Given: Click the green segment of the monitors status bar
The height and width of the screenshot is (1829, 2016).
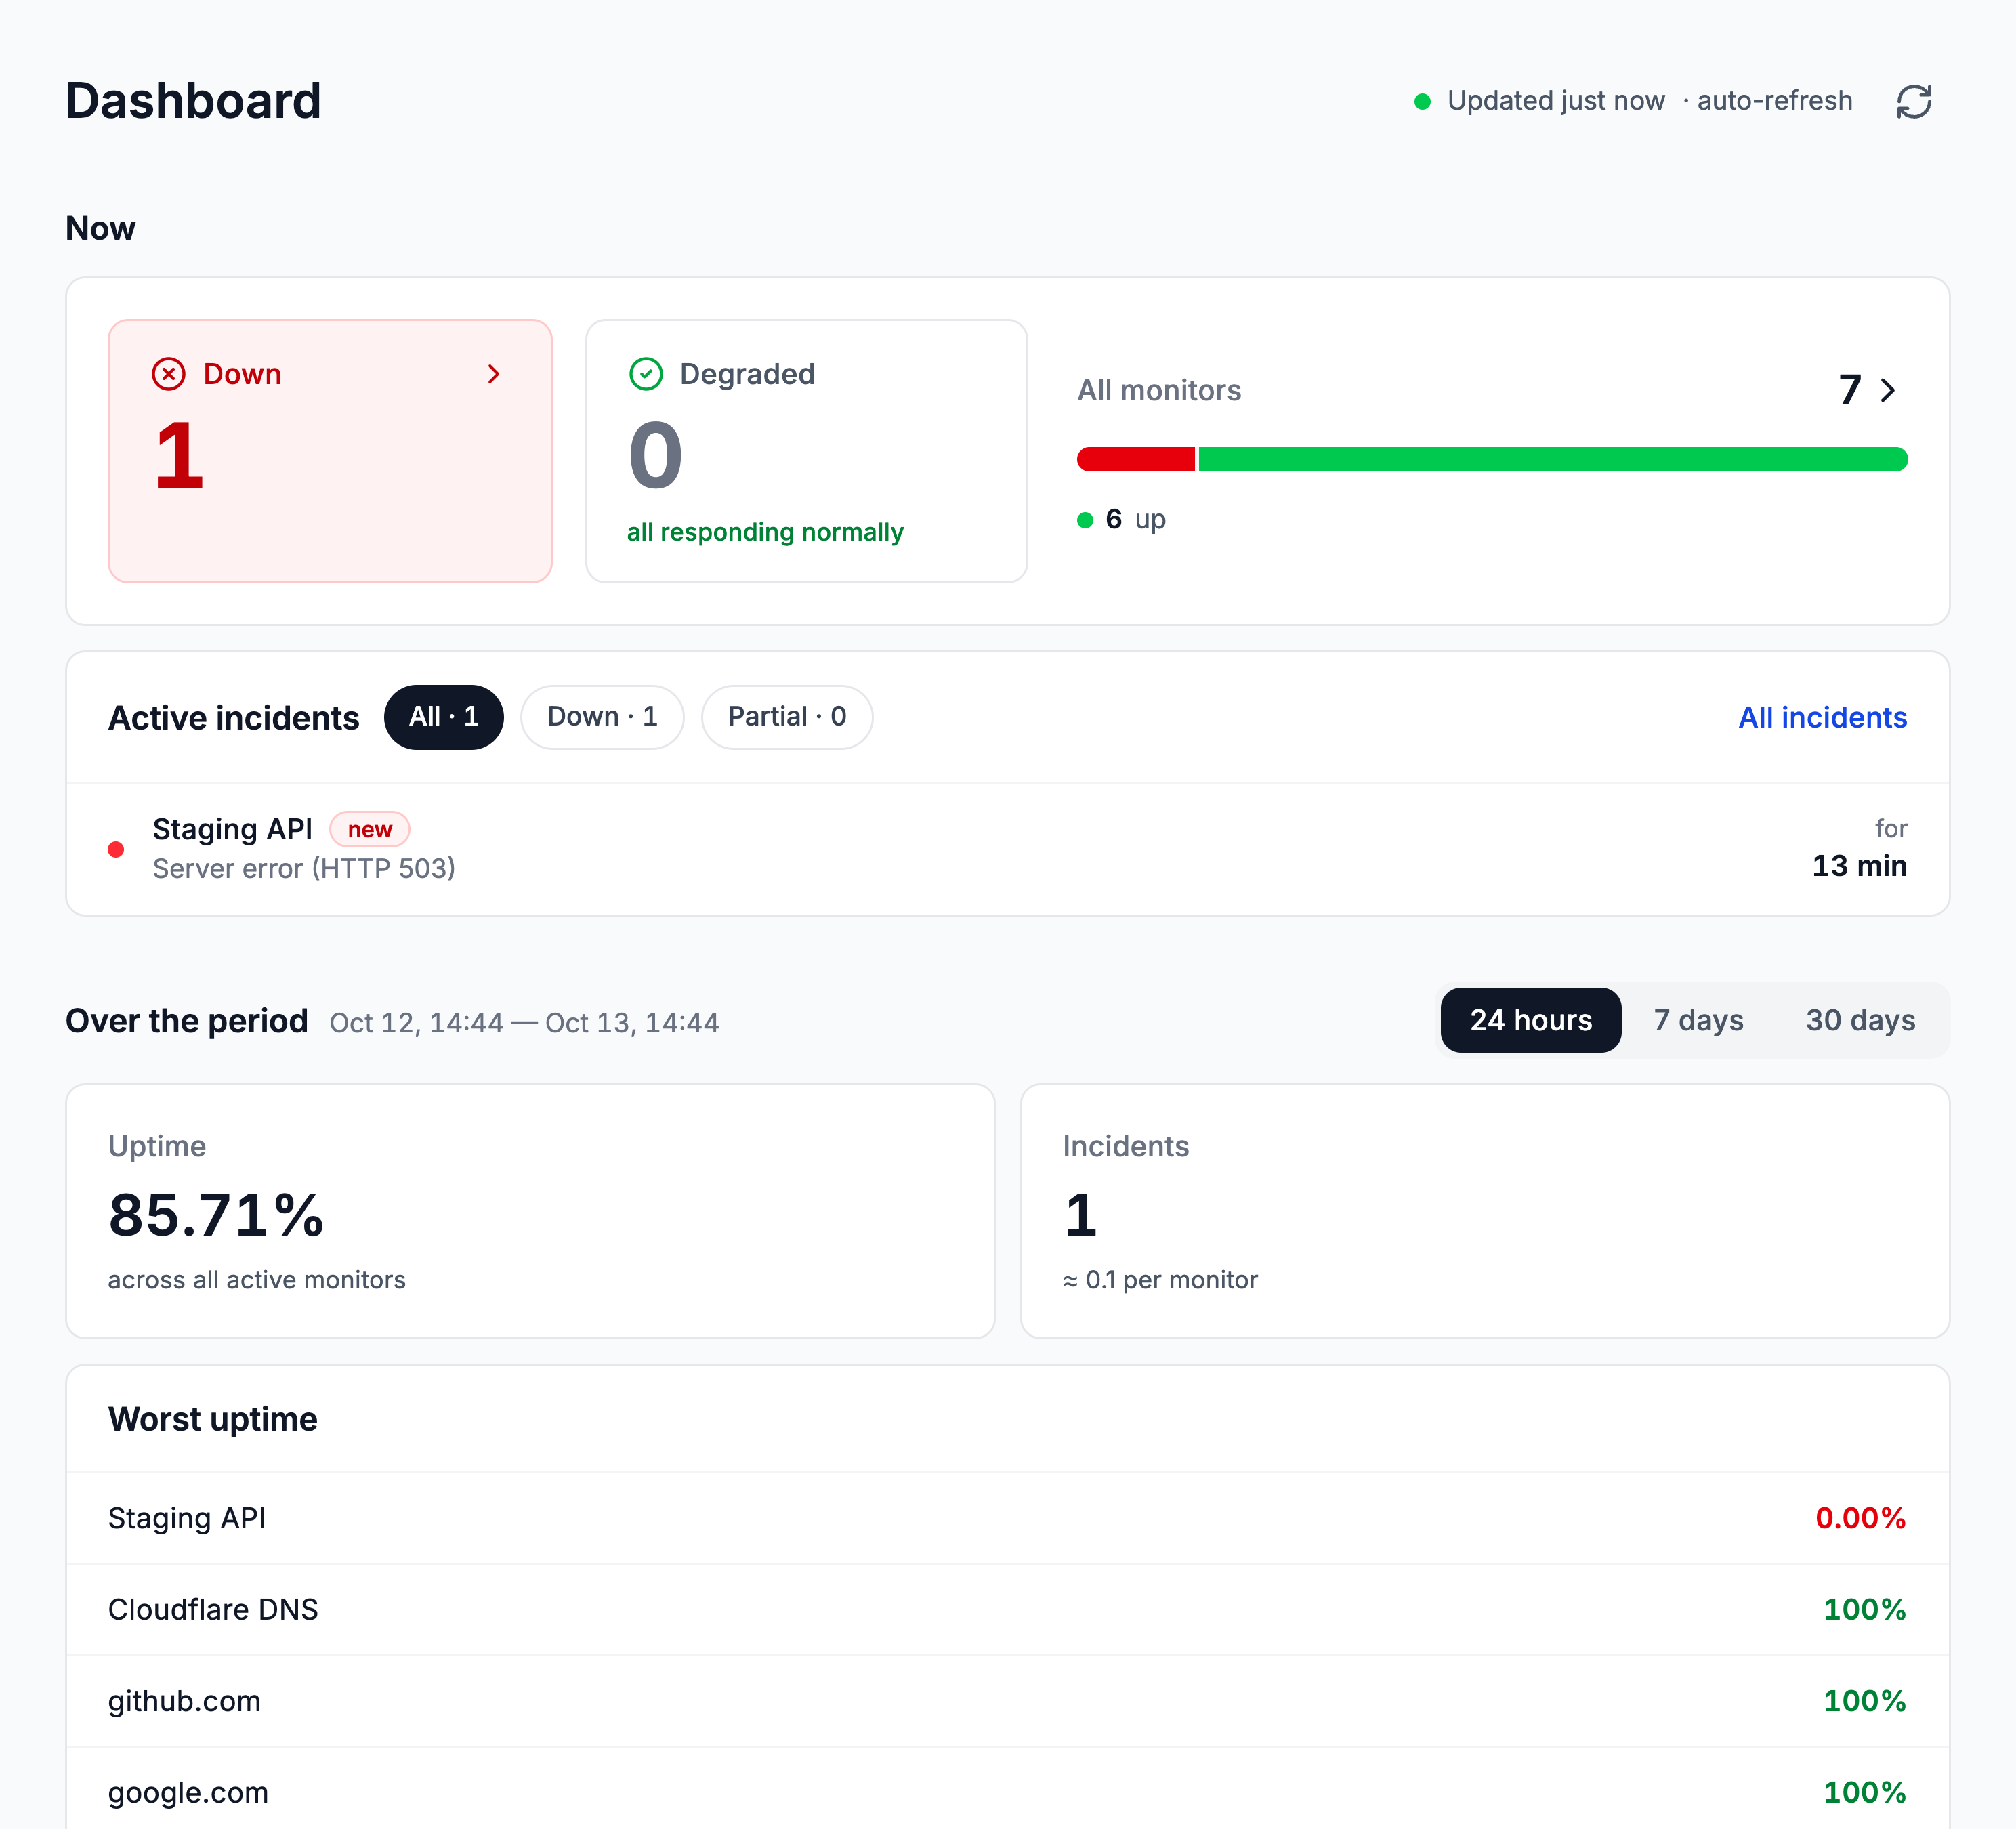Looking at the screenshot, I should (x=1553, y=459).
